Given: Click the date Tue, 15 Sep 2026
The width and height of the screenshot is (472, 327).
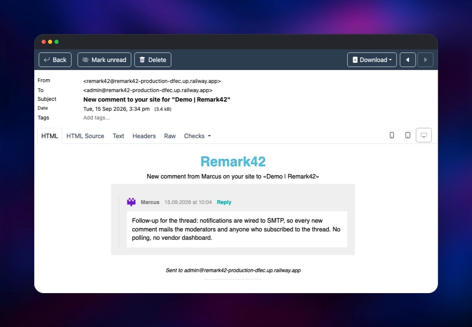Looking at the screenshot, I should click(117, 109).
